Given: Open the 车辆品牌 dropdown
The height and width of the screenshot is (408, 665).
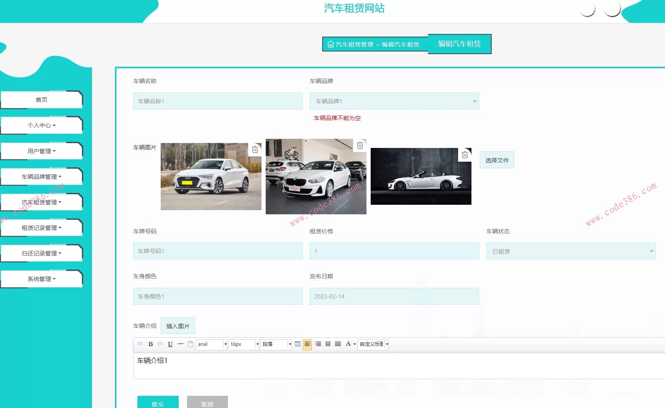Looking at the screenshot, I should pyautogui.click(x=394, y=101).
